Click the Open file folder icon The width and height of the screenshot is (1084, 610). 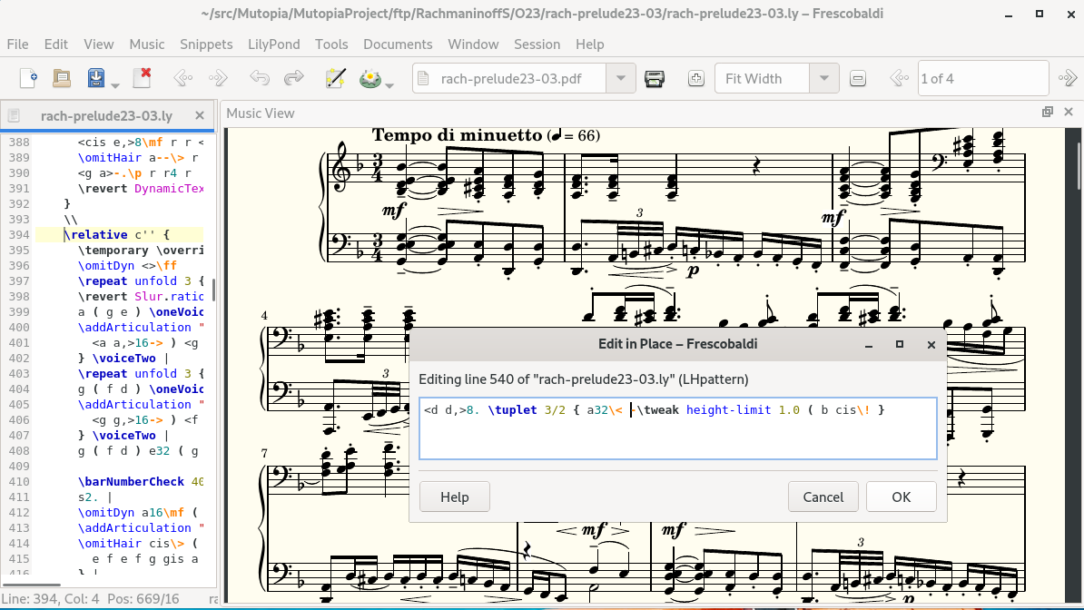[62, 78]
